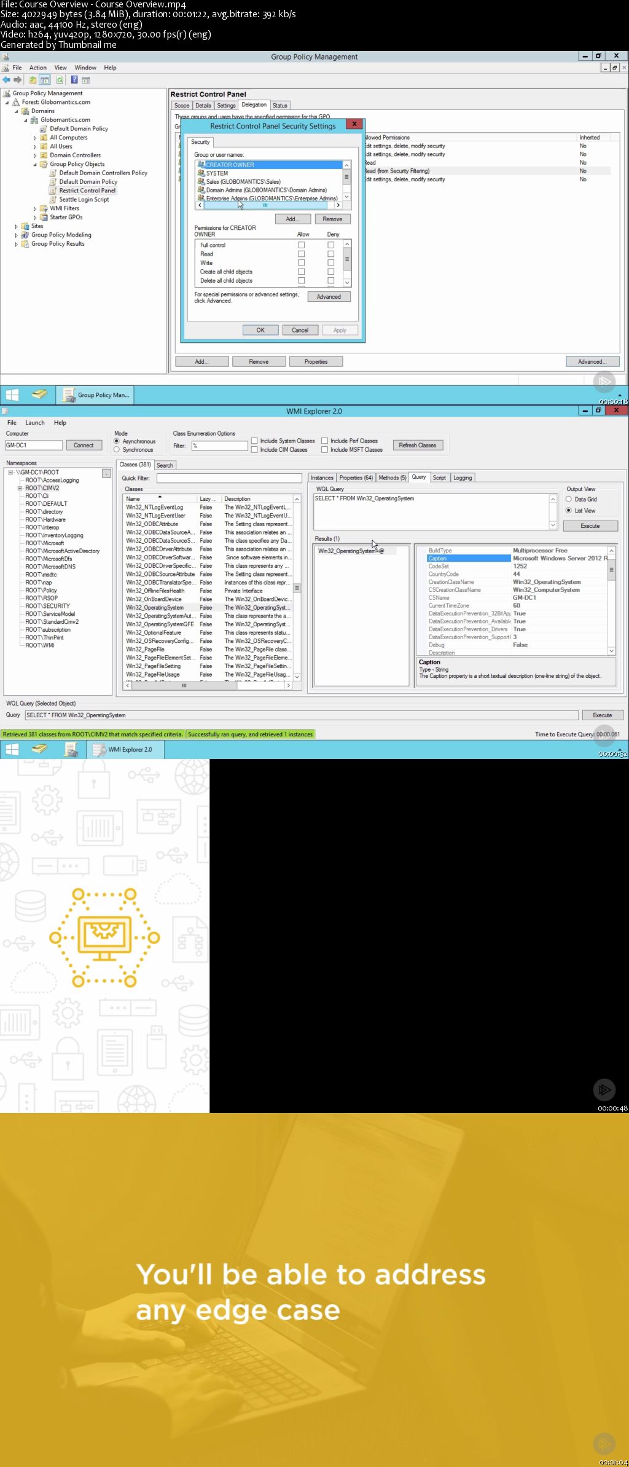
Task: Enable Include Perf Classes checkbox
Action: (x=324, y=441)
